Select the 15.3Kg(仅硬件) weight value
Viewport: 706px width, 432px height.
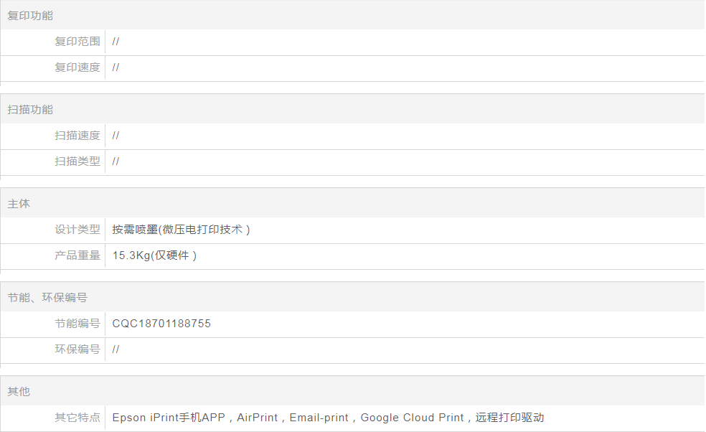[x=154, y=255]
